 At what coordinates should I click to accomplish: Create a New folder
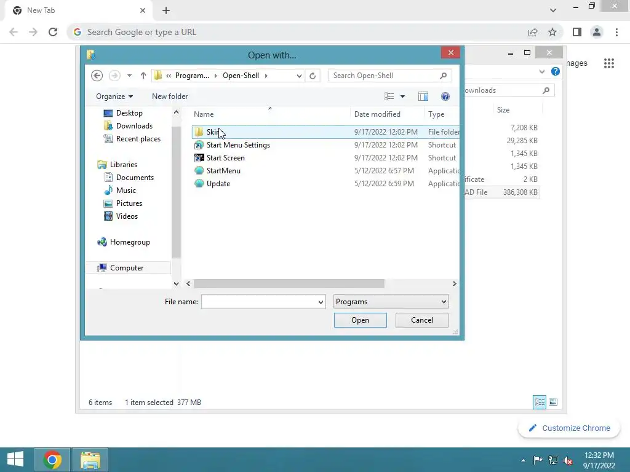(170, 96)
